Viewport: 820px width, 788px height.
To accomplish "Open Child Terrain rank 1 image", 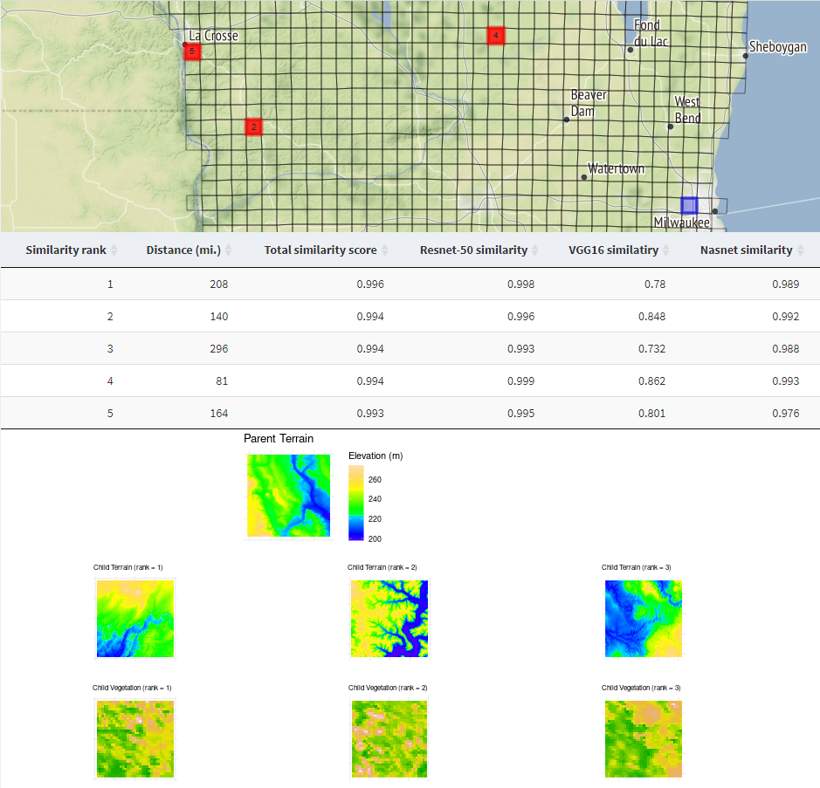I will tap(135, 619).
